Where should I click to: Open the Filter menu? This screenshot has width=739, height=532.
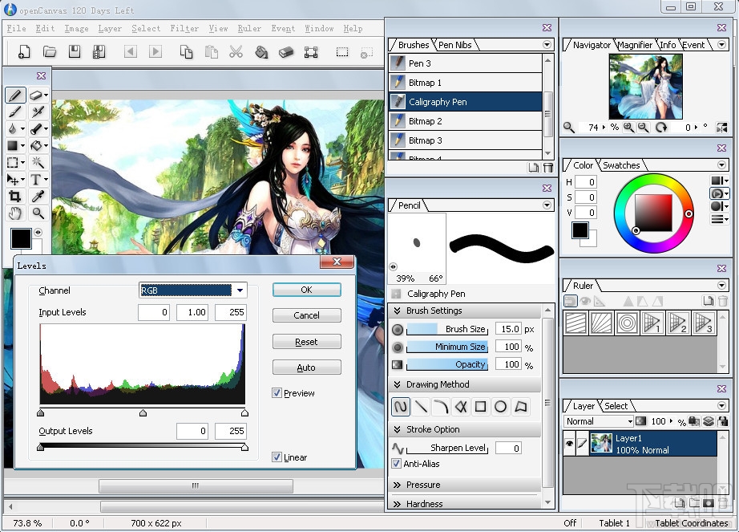click(x=184, y=28)
